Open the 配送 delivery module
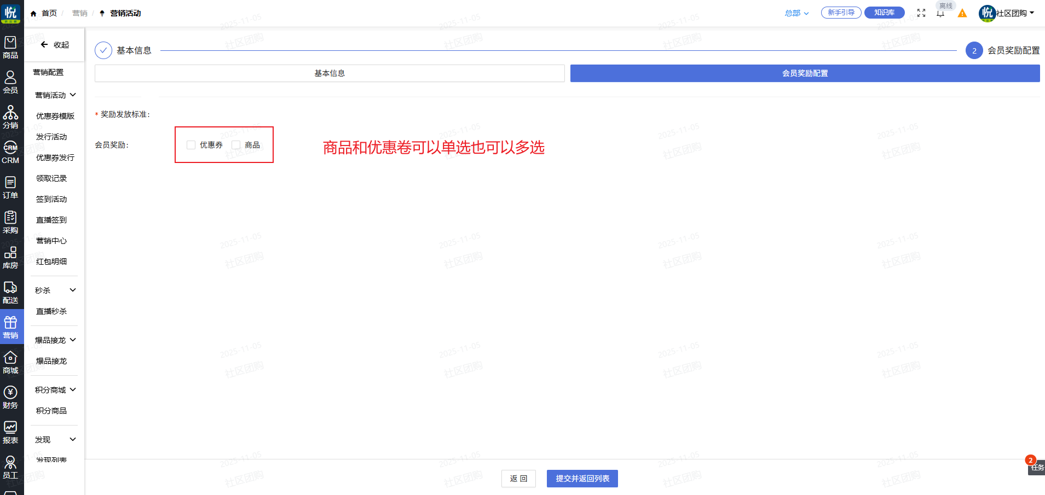The height and width of the screenshot is (495, 1045). point(10,293)
